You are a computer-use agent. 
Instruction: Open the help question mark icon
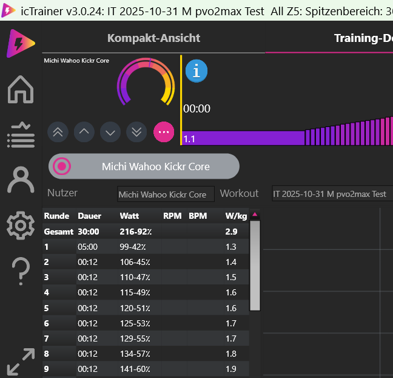(x=20, y=270)
